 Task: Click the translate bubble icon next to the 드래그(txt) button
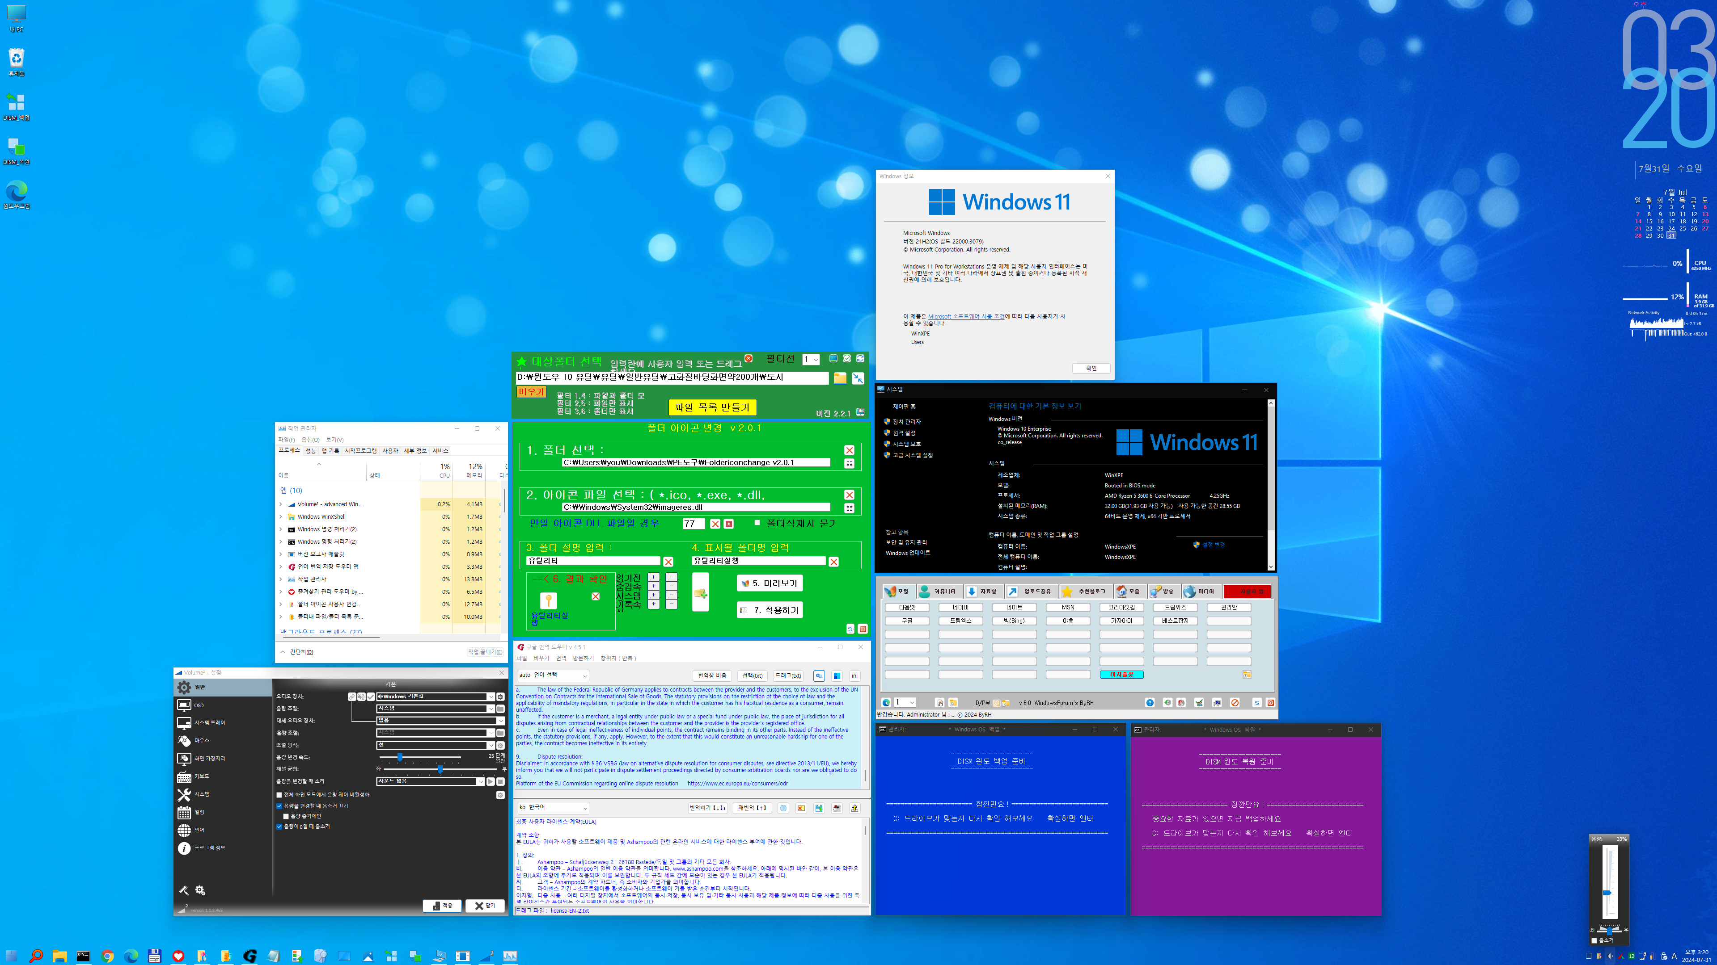pyautogui.click(x=819, y=675)
